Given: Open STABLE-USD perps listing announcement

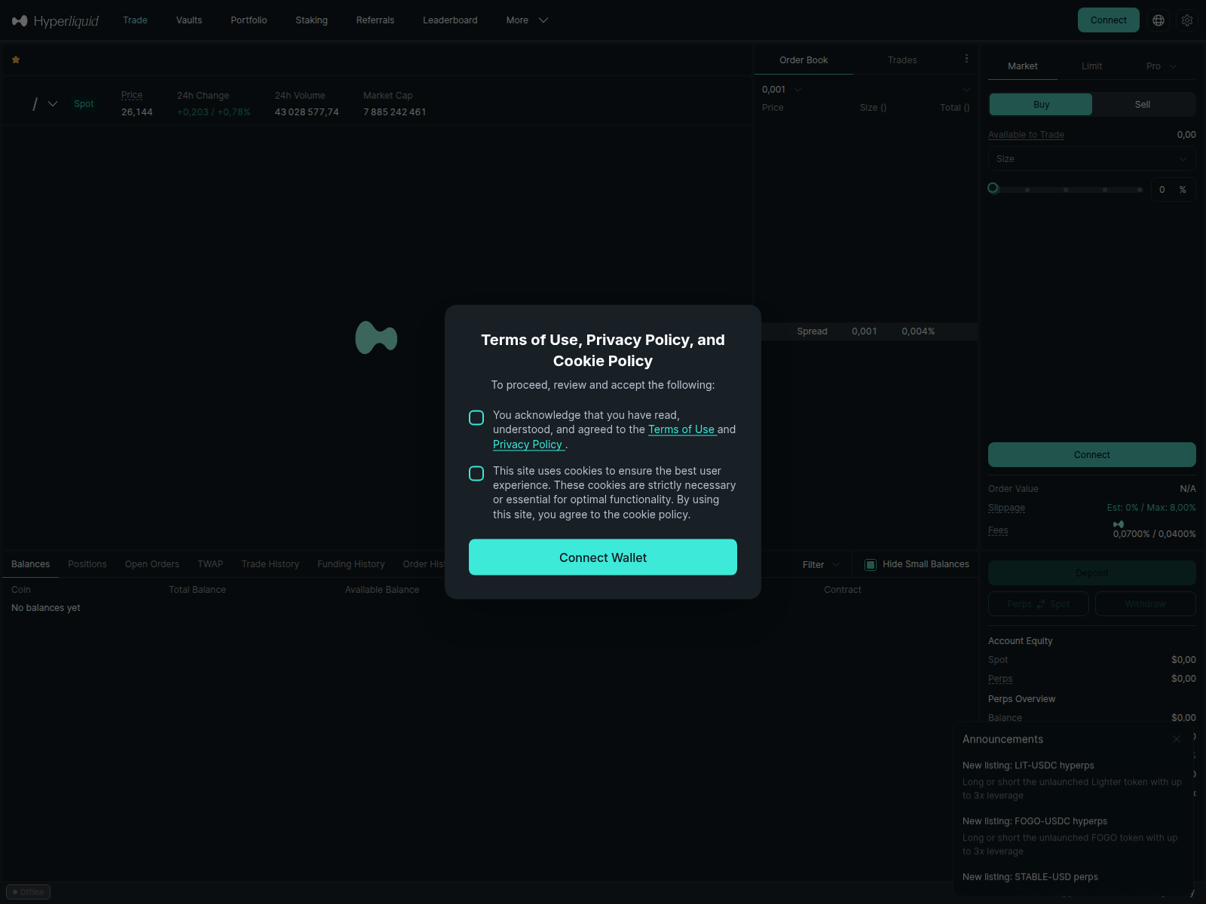Looking at the screenshot, I should coord(1030,877).
